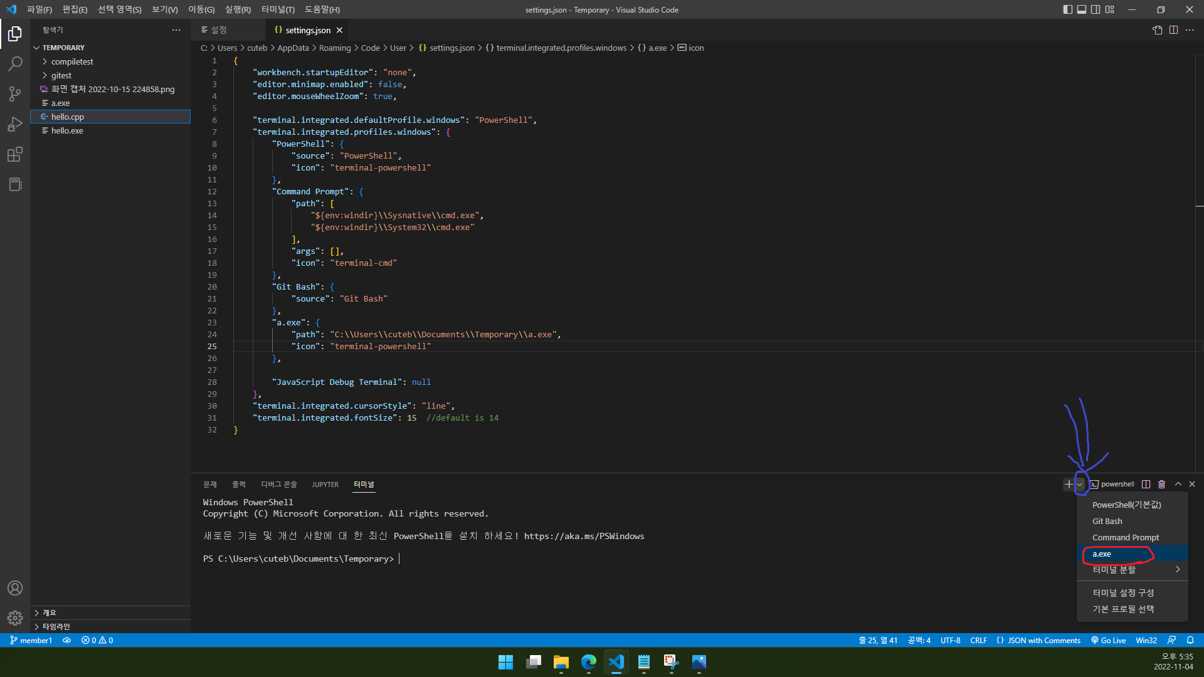The height and width of the screenshot is (677, 1204).
Task: Switch to the JUPYTER panel tab
Action: (x=325, y=485)
